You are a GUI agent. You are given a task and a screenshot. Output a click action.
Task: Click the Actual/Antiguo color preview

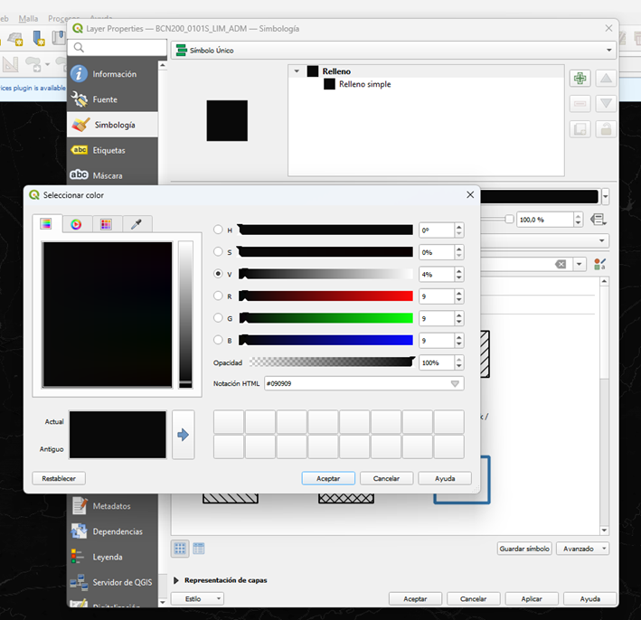point(118,435)
